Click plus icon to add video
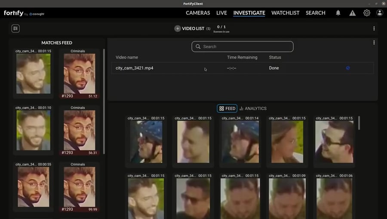Viewport: 387px width, 219px height. pyautogui.click(x=178, y=28)
